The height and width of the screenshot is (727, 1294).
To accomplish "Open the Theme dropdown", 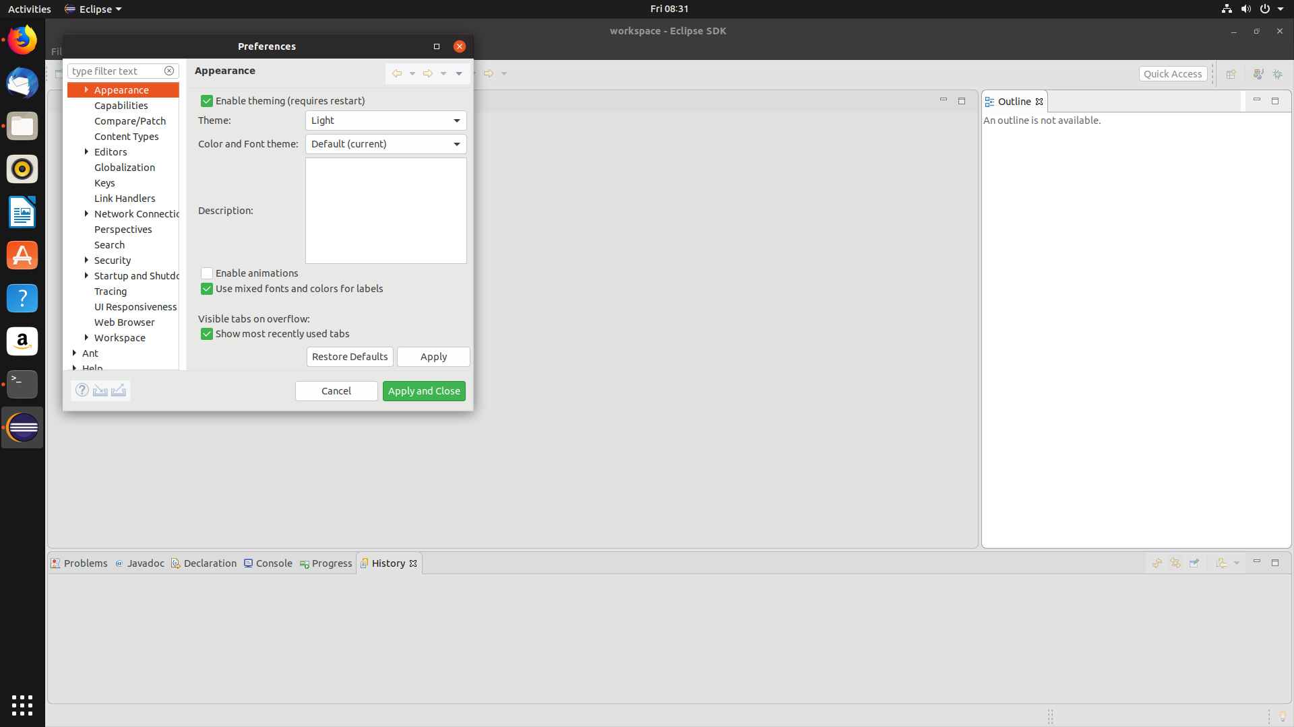I will 386,120.
